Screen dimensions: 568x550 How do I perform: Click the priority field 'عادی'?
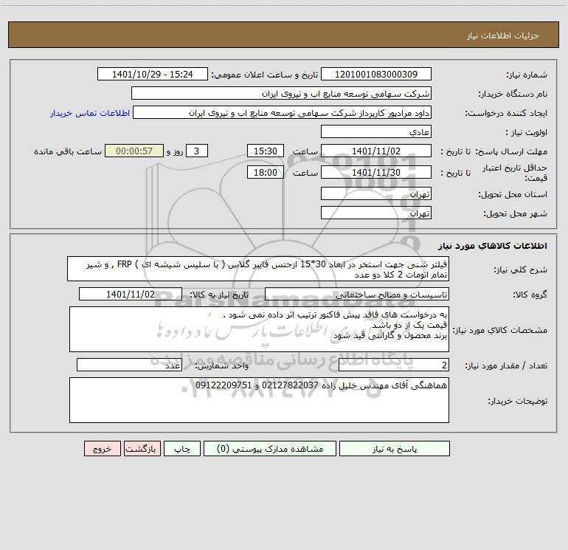[x=376, y=131]
